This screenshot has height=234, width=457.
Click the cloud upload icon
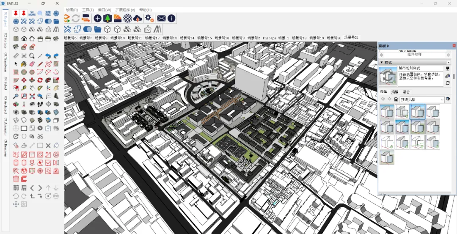point(138,18)
